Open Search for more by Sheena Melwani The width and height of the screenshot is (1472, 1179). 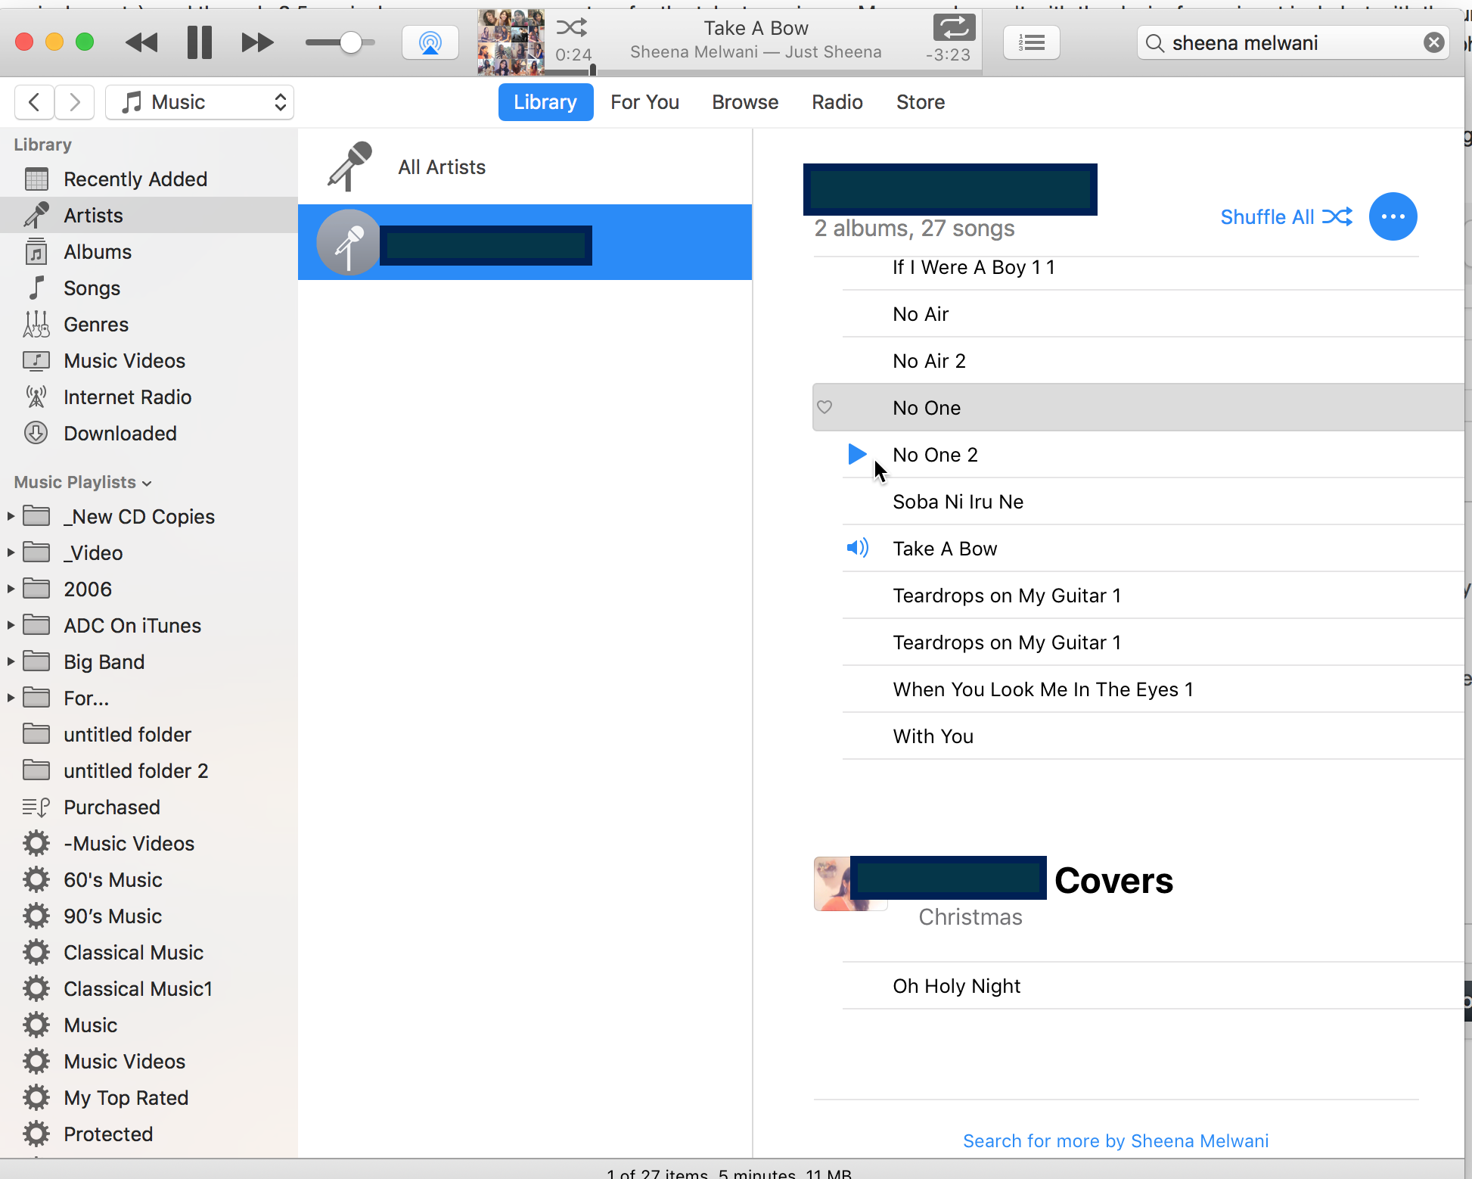click(1115, 1140)
